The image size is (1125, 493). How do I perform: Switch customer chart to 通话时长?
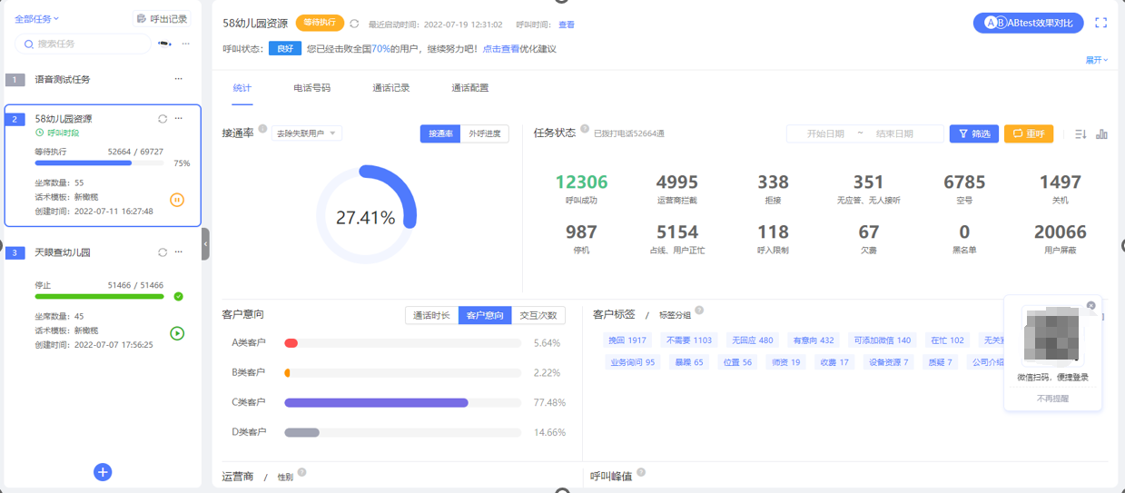coord(431,315)
